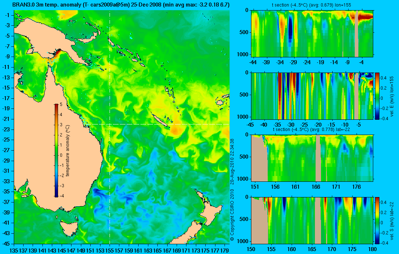The width and height of the screenshot is (399, 254).
Task: Click the 165 label under southward velocity section
Action: pyautogui.click(x=312, y=249)
